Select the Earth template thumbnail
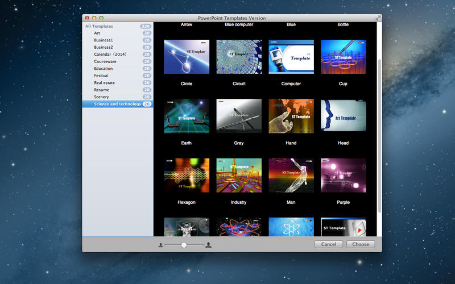Screen dimensions: 455x284 pyautogui.click(x=187, y=116)
